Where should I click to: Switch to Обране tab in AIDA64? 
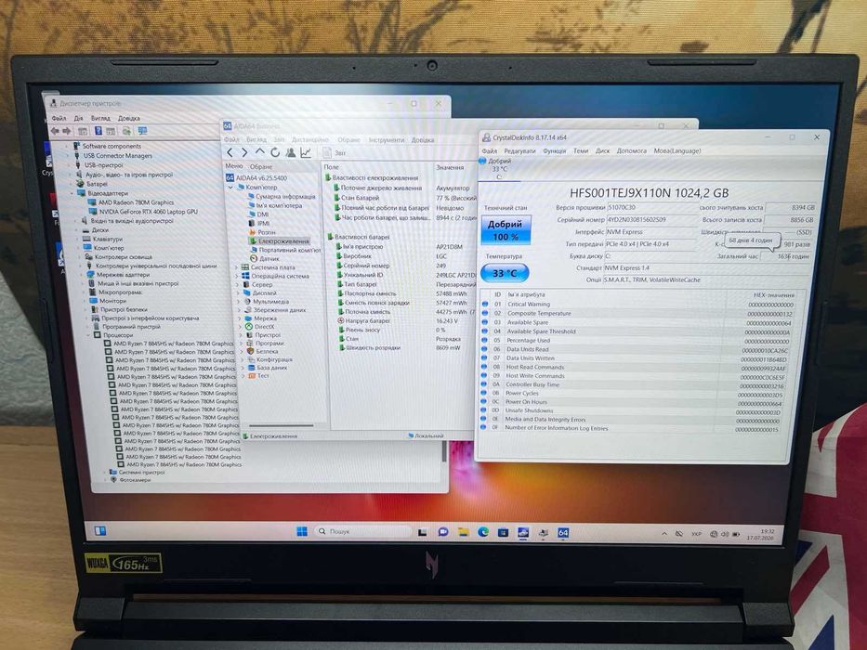click(261, 166)
